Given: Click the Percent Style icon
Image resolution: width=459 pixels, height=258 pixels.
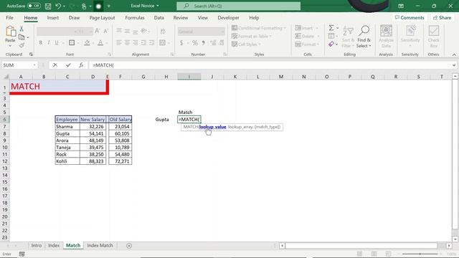Looking at the screenshot, I should (x=195, y=43).
